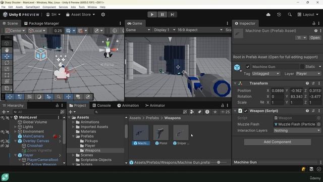Open the Window menu
The height and width of the screenshot is (182, 323).
[92, 7]
